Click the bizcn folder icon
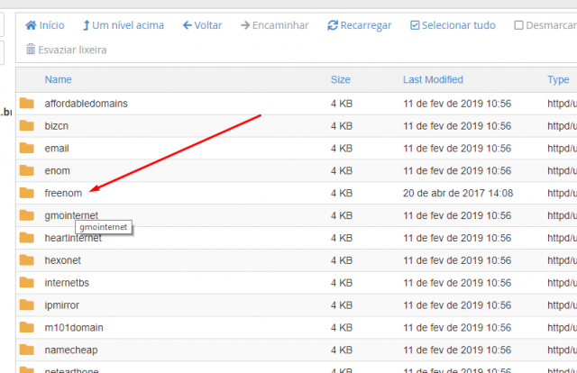 point(27,126)
